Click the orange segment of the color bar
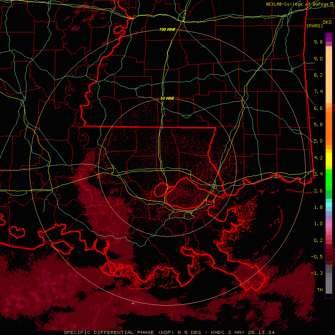Image resolution: width=335 pixels, height=335 pixels. 329,126
